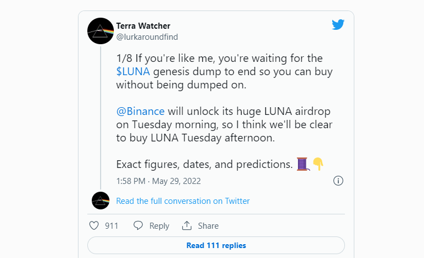Click Terra Watcher's large profile avatar
This screenshot has width=424, height=258.
tap(101, 31)
